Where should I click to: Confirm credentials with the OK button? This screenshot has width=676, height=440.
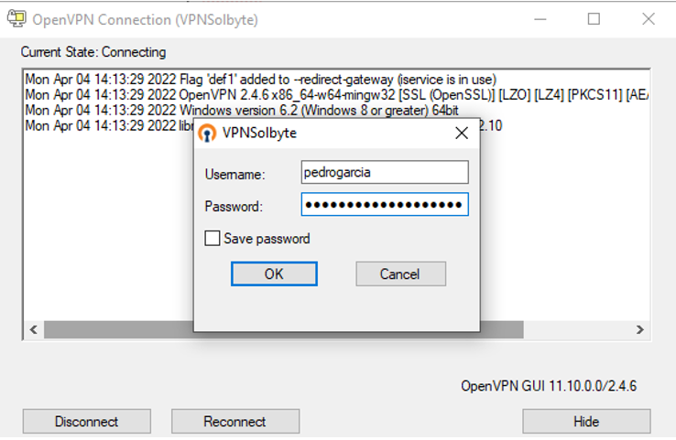tap(274, 274)
